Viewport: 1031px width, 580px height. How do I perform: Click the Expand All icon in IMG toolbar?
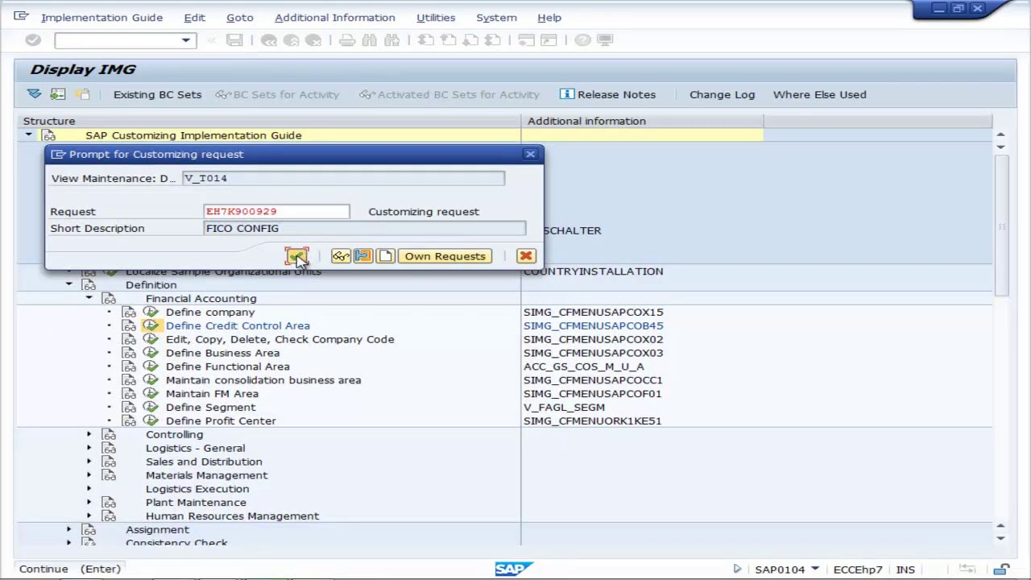point(34,94)
